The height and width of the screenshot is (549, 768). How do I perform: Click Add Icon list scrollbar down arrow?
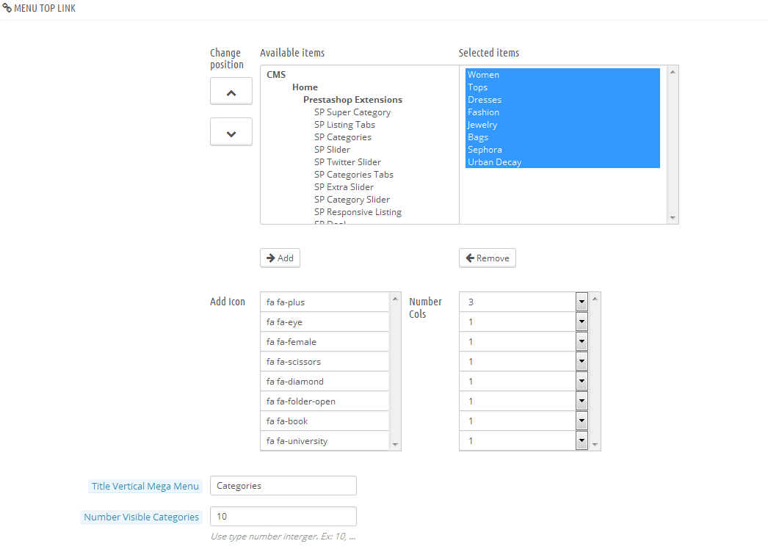click(395, 445)
